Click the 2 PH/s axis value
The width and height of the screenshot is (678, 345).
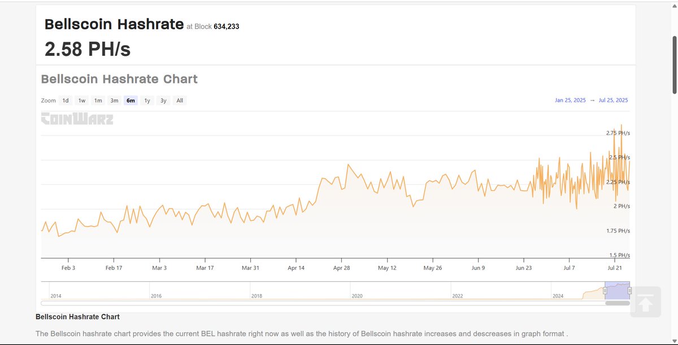click(x=621, y=206)
